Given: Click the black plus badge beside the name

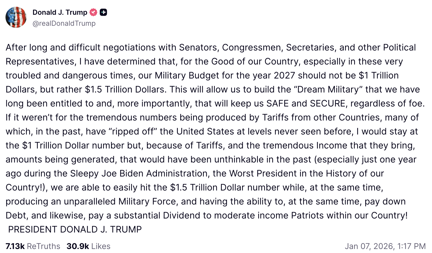Looking at the screenshot, I should [103, 12].
